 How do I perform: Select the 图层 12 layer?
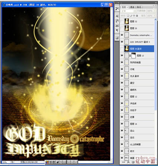pos(137,96)
